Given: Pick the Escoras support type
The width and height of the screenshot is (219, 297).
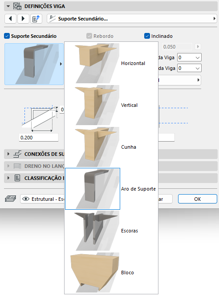Looking at the screenshot, I should (111, 231).
